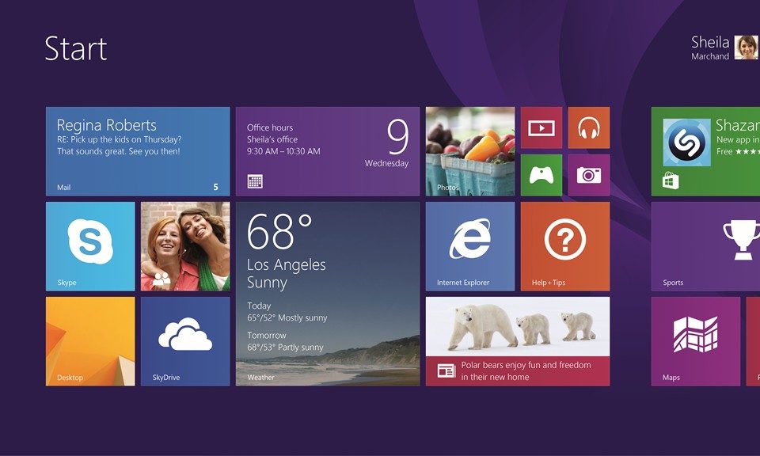Launch the Skype tile
The width and height of the screenshot is (760, 456).
tap(90, 246)
